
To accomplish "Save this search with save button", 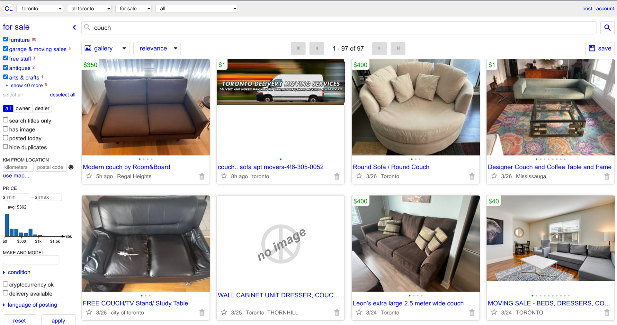I will pos(600,49).
